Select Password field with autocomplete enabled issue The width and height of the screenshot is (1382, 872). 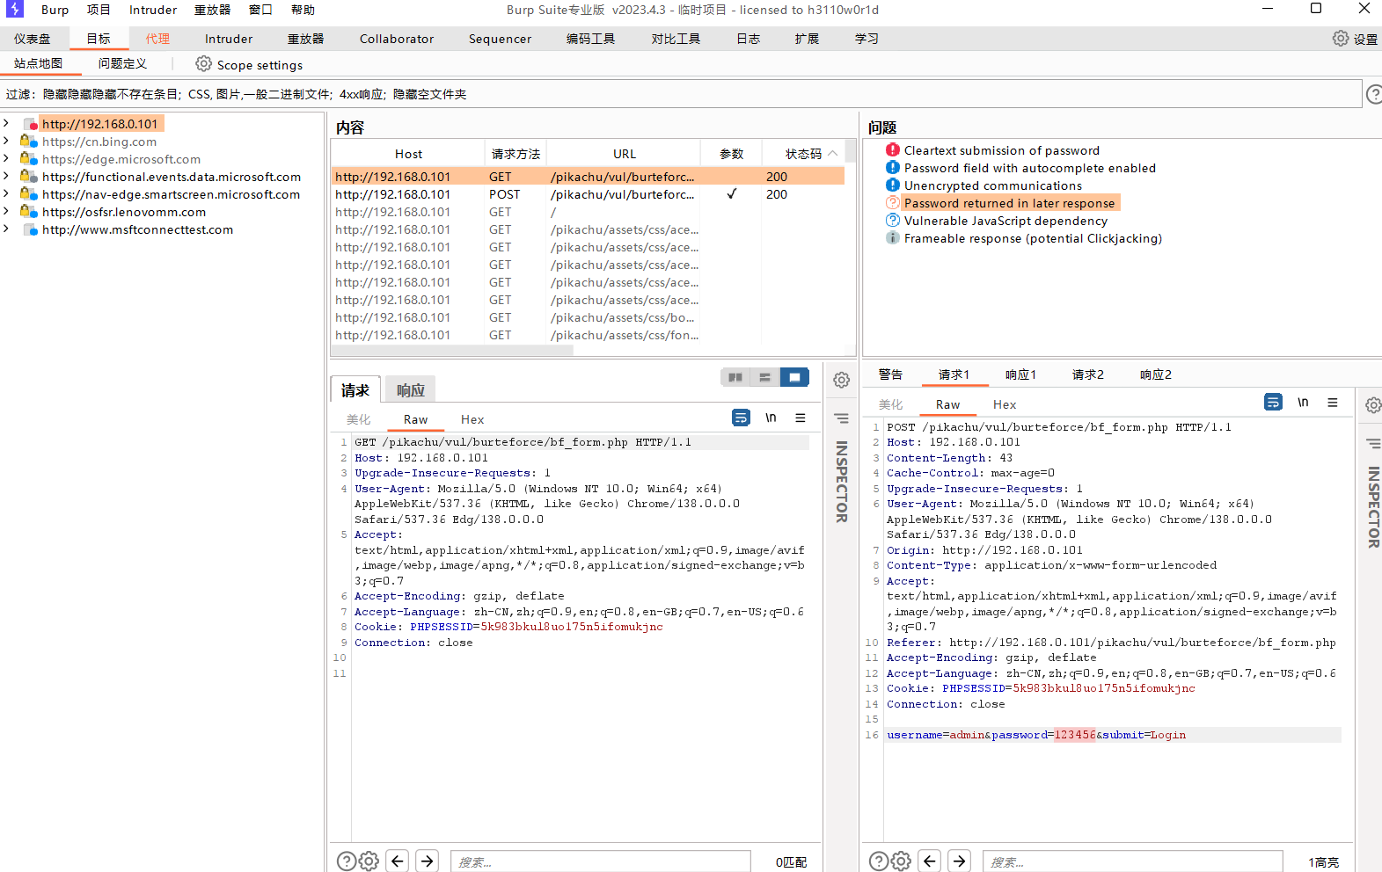pyautogui.click(x=1029, y=168)
